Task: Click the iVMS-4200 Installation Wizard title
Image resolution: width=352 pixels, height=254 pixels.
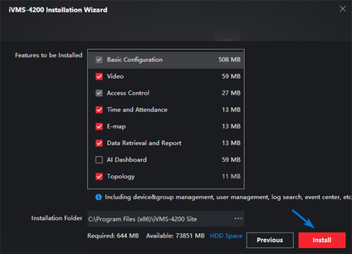Action: click(x=58, y=10)
